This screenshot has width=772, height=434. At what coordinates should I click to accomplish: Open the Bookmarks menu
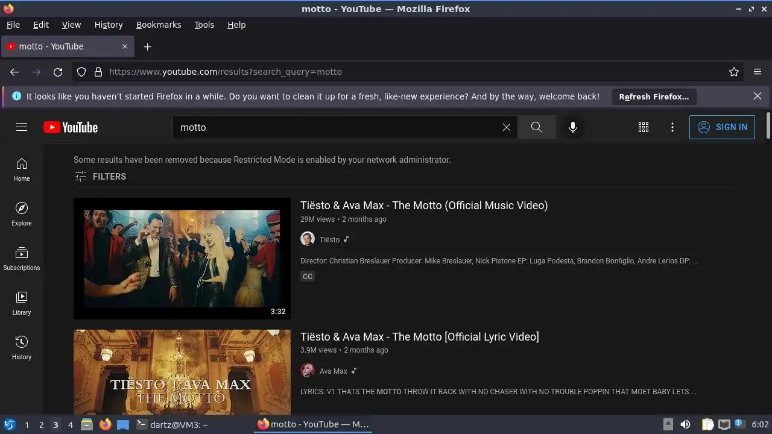pos(159,25)
